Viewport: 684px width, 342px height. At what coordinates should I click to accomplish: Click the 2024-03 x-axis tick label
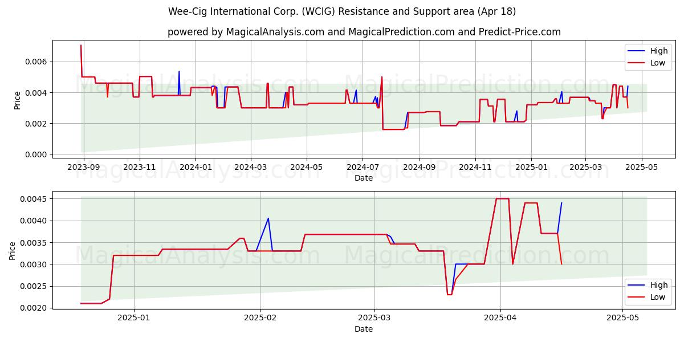pos(251,167)
